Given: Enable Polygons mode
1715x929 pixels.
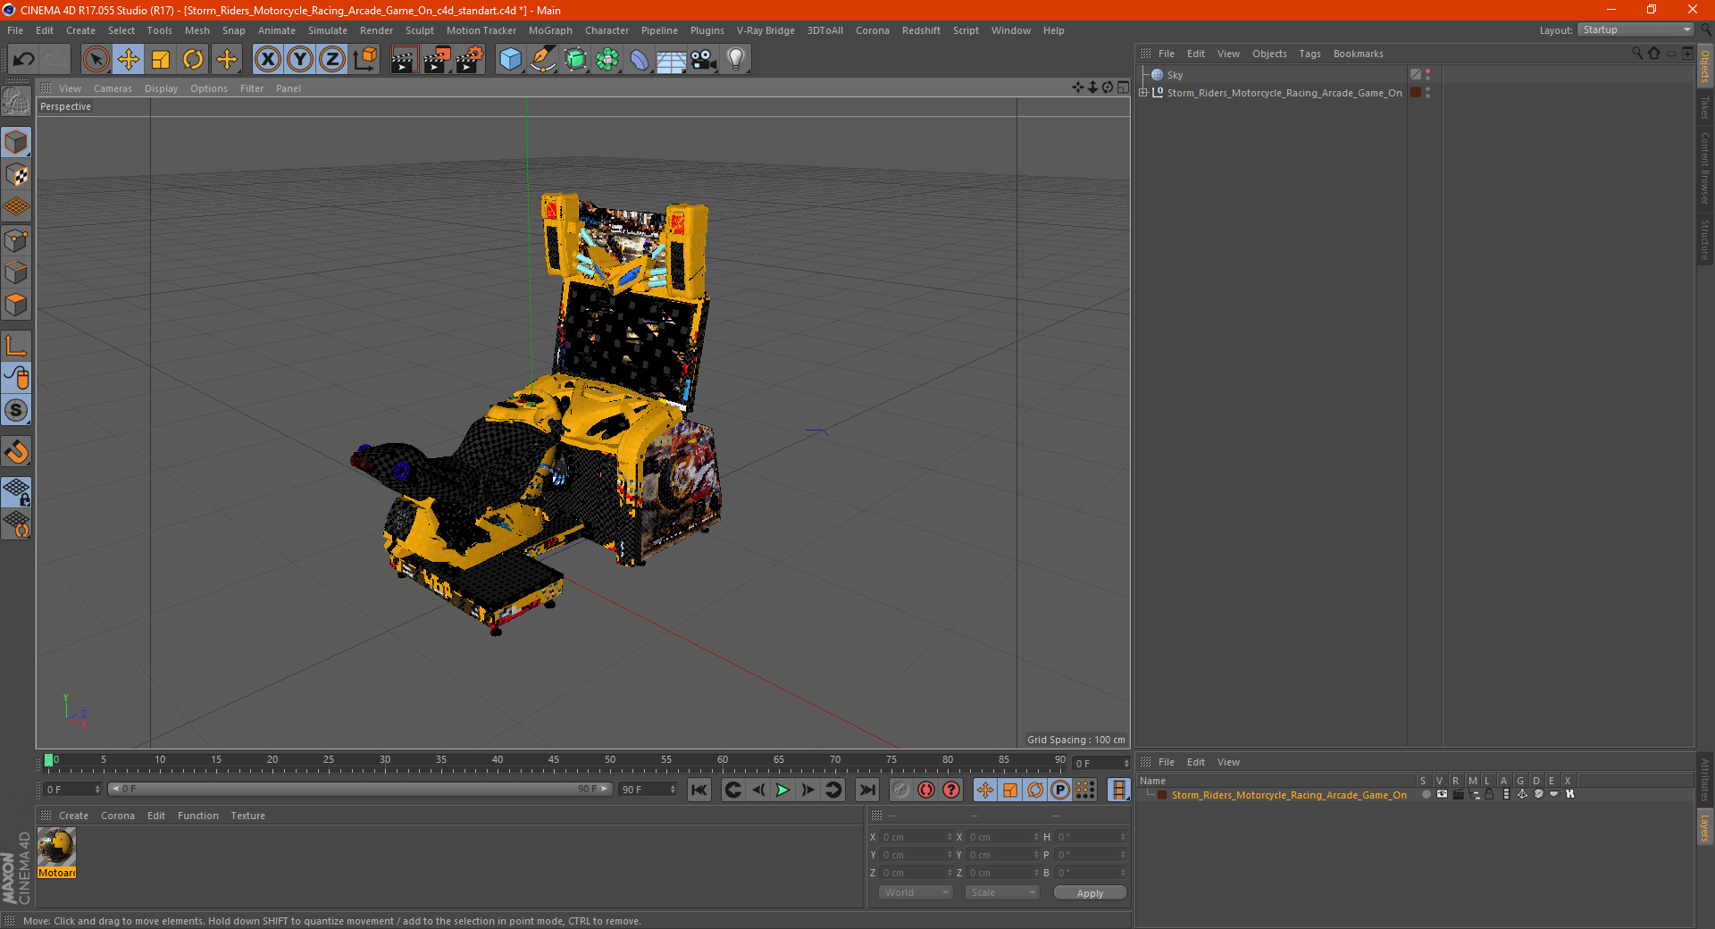Looking at the screenshot, I should coord(16,305).
